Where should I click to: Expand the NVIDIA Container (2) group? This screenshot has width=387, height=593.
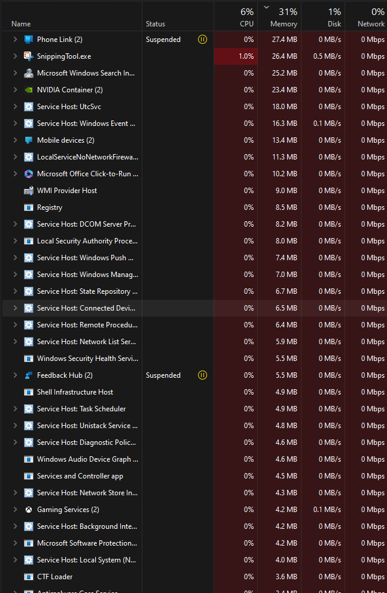tap(15, 90)
